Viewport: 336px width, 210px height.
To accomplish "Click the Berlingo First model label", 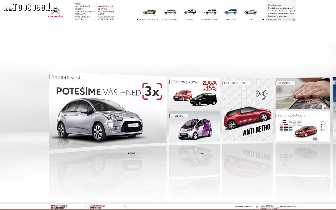I will 210,19.
